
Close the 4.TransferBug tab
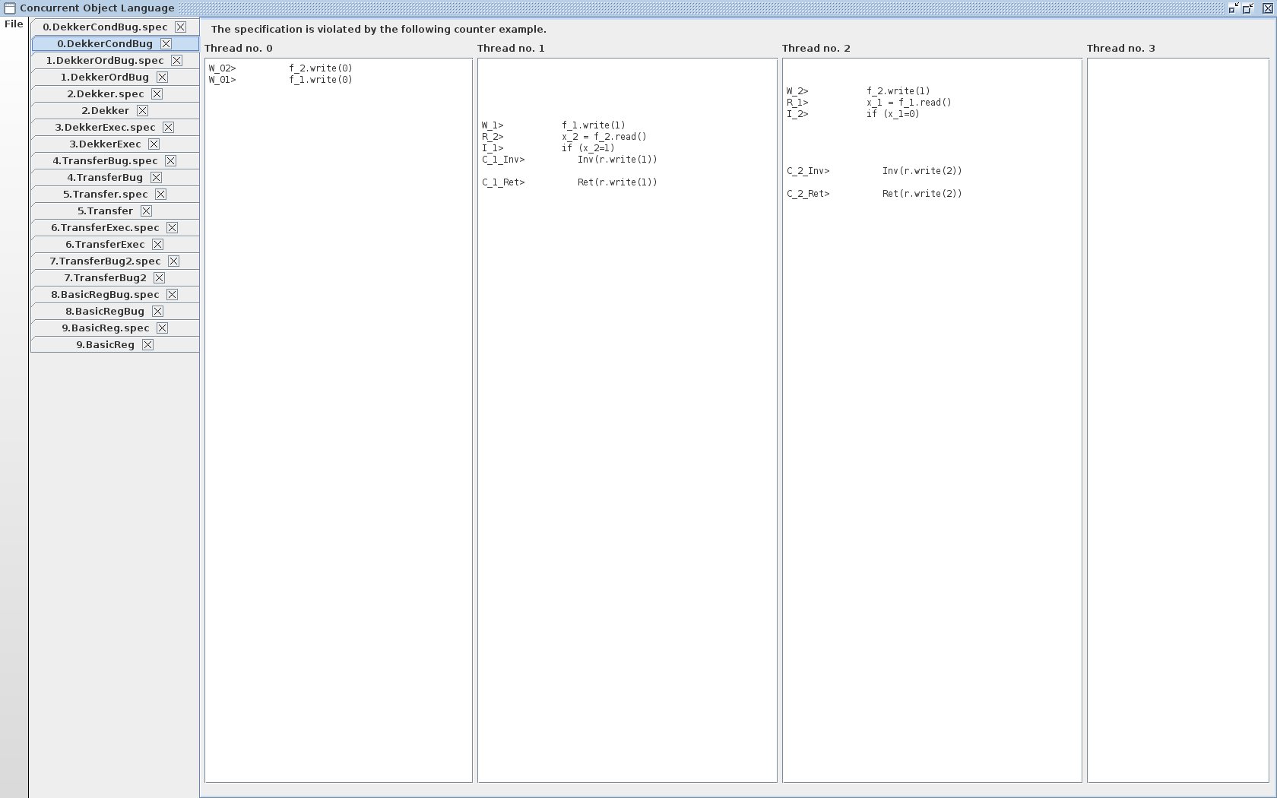pyautogui.click(x=156, y=177)
